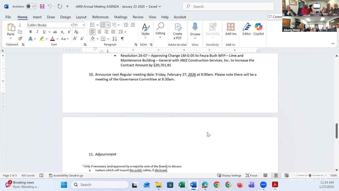Viewport: 339px width, 191px height.
Task: Toggle Show/Hide paragraph marks
Action: click(x=122, y=39)
